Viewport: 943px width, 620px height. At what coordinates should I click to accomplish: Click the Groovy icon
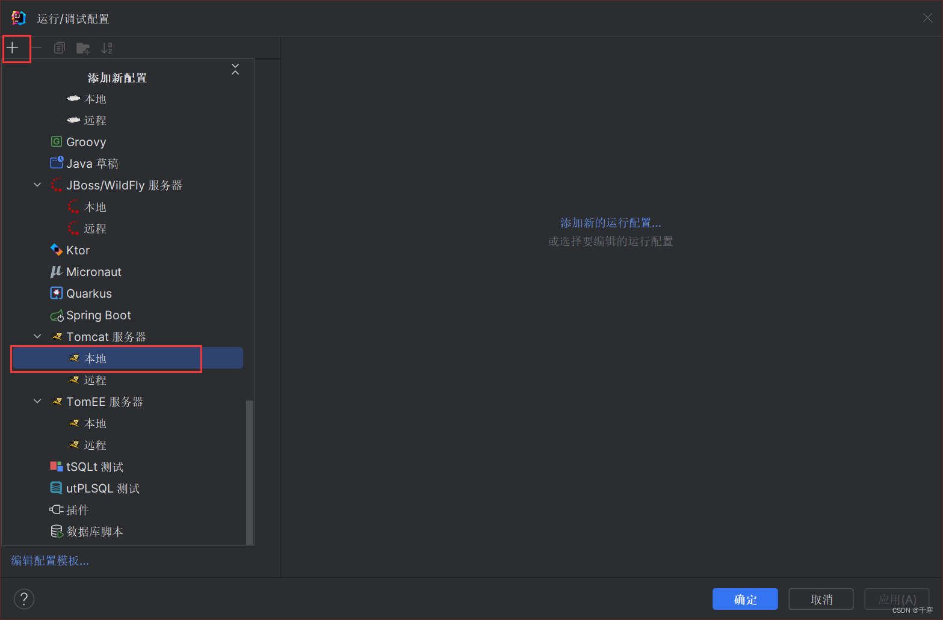57,142
